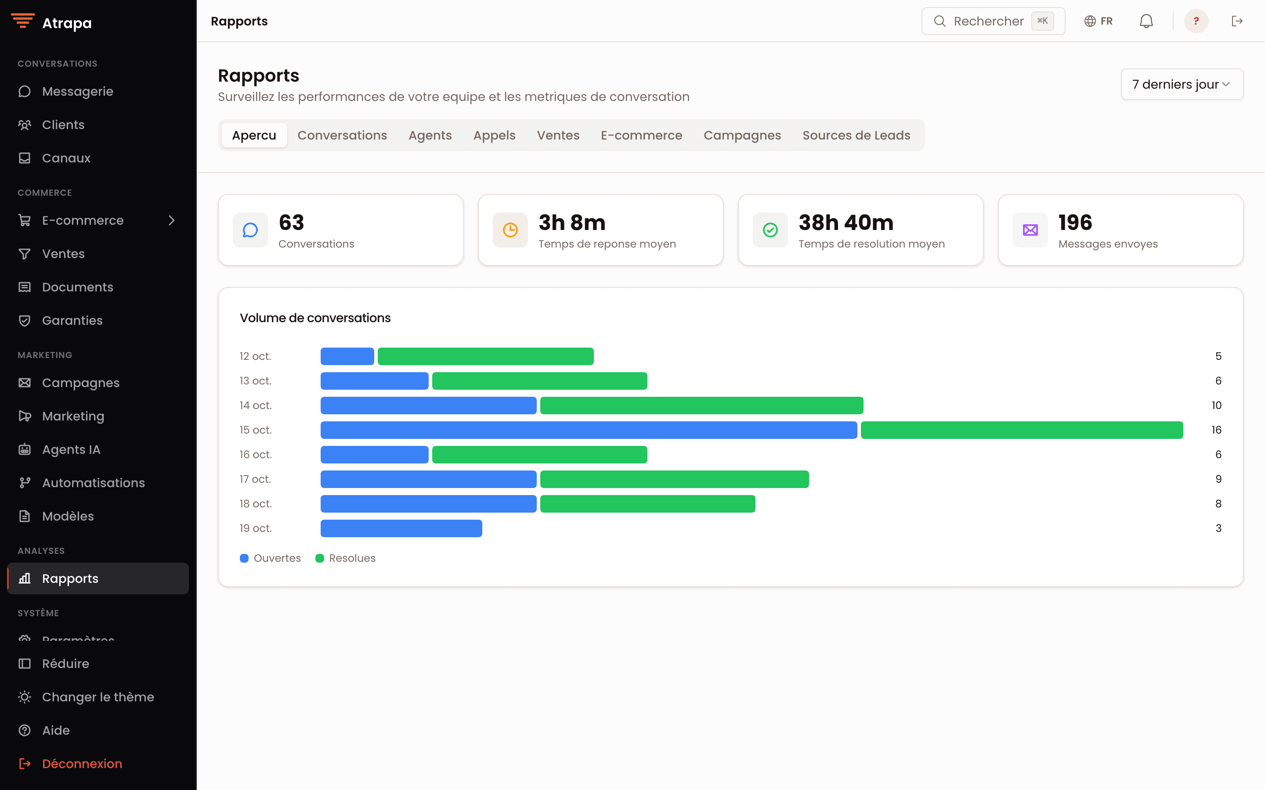Screen dimensions: 1265x790
Task: Switch to the Agents tab
Action: (x=430, y=135)
